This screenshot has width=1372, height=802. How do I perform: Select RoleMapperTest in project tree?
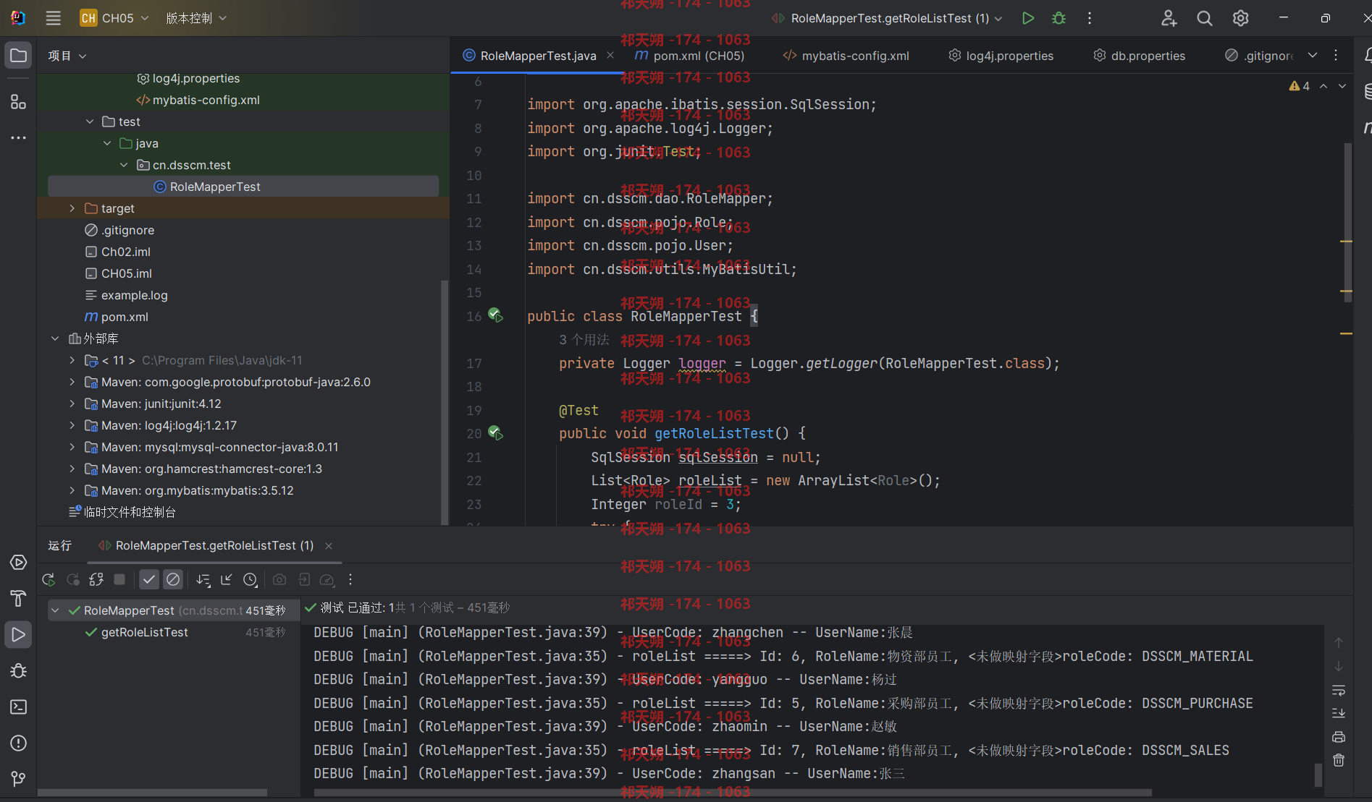[243, 187]
